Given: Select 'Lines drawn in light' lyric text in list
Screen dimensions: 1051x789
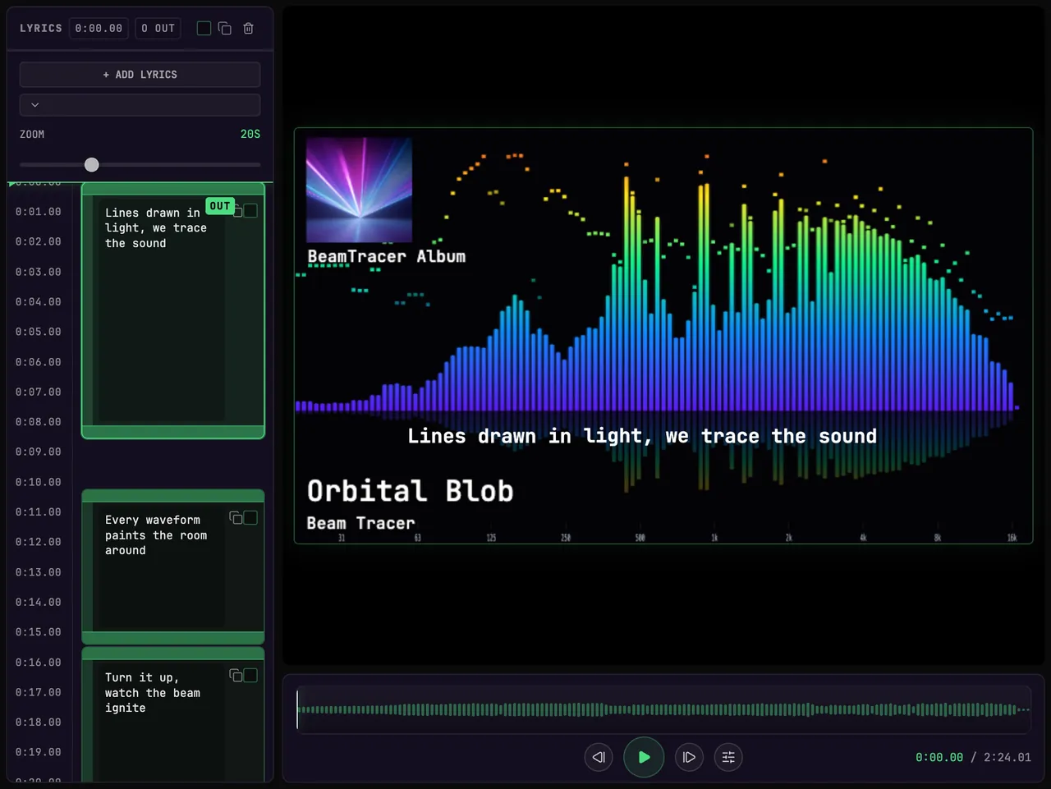Looking at the screenshot, I should coord(156,228).
